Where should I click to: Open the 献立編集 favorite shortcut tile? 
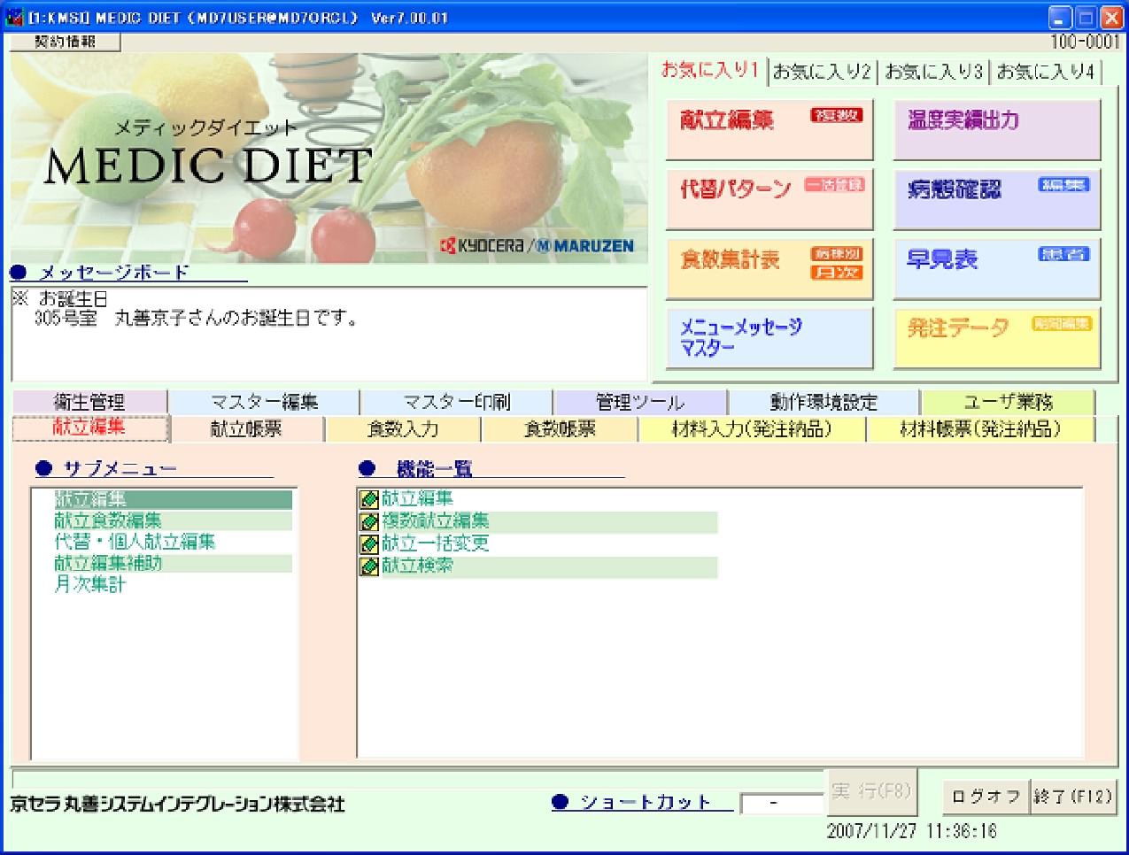click(769, 128)
